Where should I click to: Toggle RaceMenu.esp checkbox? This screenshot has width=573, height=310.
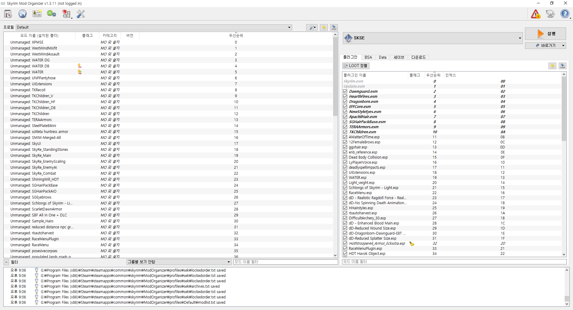[345, 193]
